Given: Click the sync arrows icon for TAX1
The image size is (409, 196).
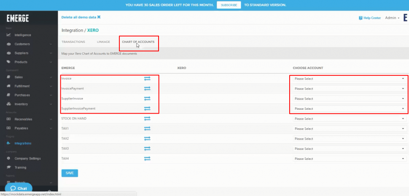Looking at the screenshot, I should coord(148,129).
